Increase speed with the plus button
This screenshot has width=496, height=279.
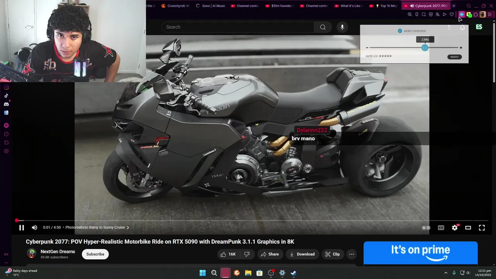click(x=461, y=48)
